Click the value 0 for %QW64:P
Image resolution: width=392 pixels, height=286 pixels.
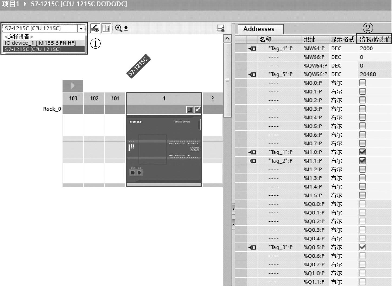(x=362, y=66)
